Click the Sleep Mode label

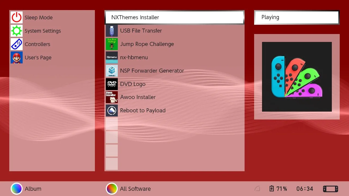(39, 18)
